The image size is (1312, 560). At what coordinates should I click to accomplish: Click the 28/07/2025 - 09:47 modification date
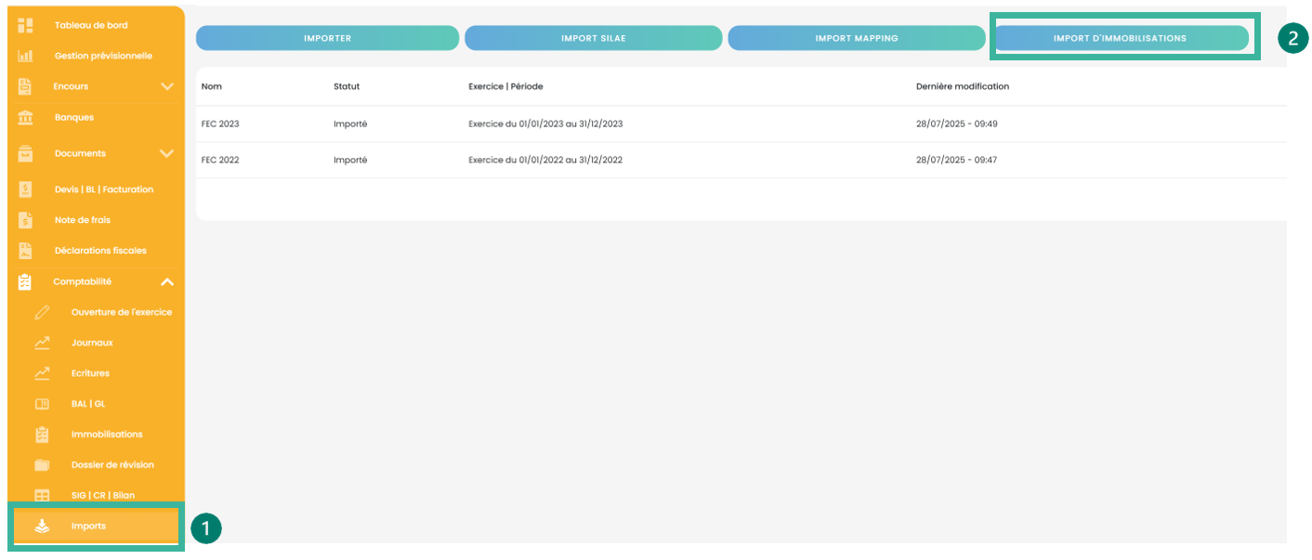pyautogui.click(x=957, y=160)
